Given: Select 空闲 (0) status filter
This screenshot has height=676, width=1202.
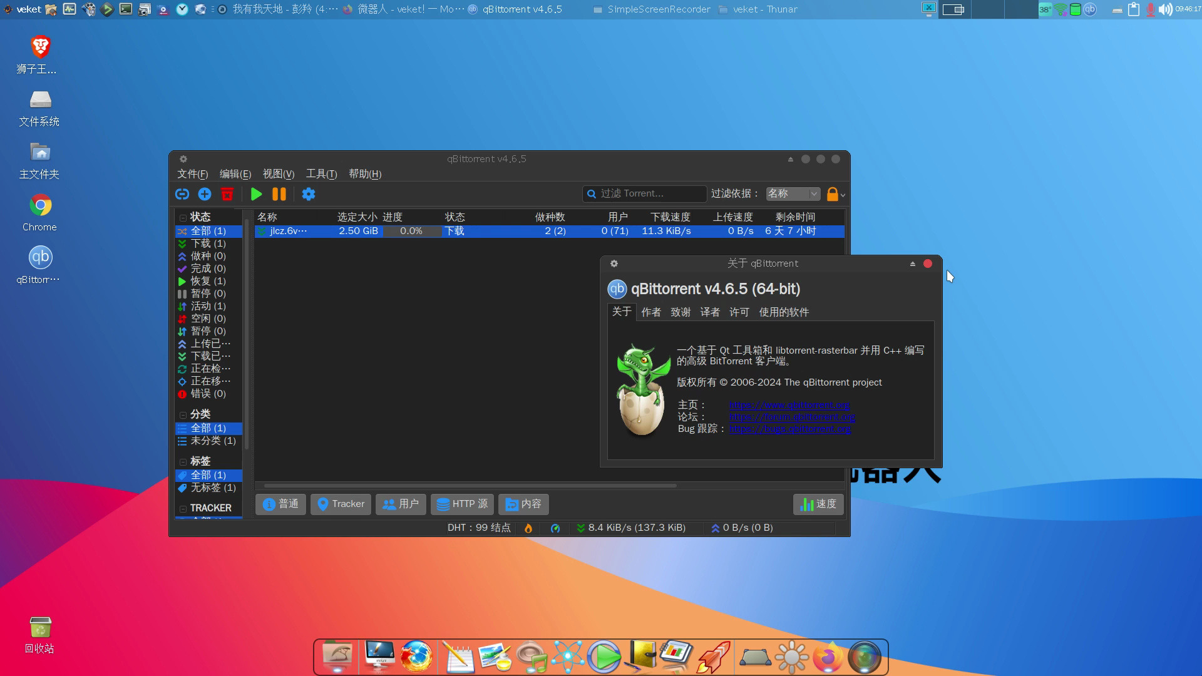Looking at the screenshot, I should [208, 319].
